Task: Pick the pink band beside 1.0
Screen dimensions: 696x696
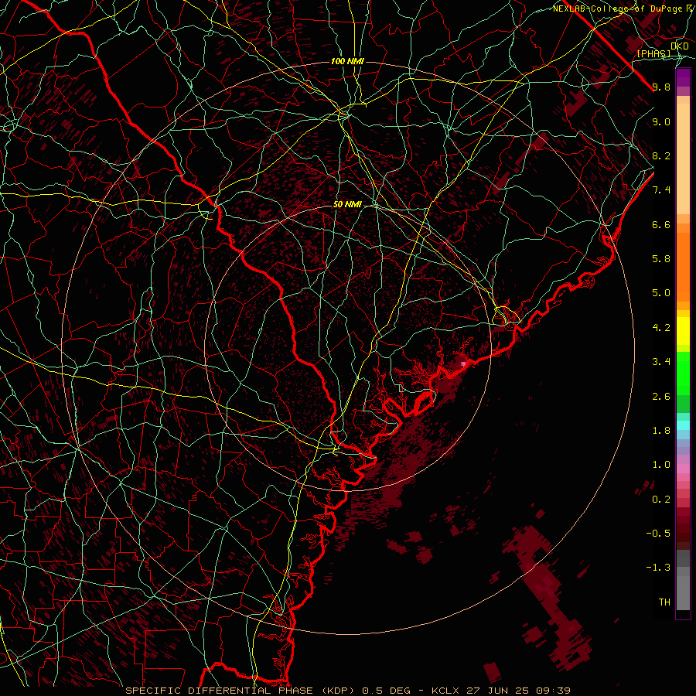Action: (683, 468)
